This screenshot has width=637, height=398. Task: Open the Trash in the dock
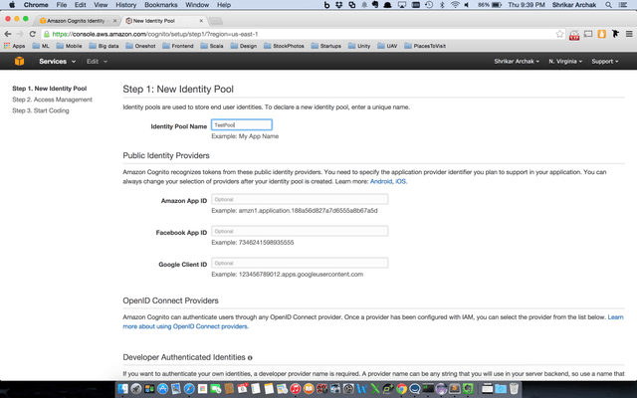coord(514,389)
